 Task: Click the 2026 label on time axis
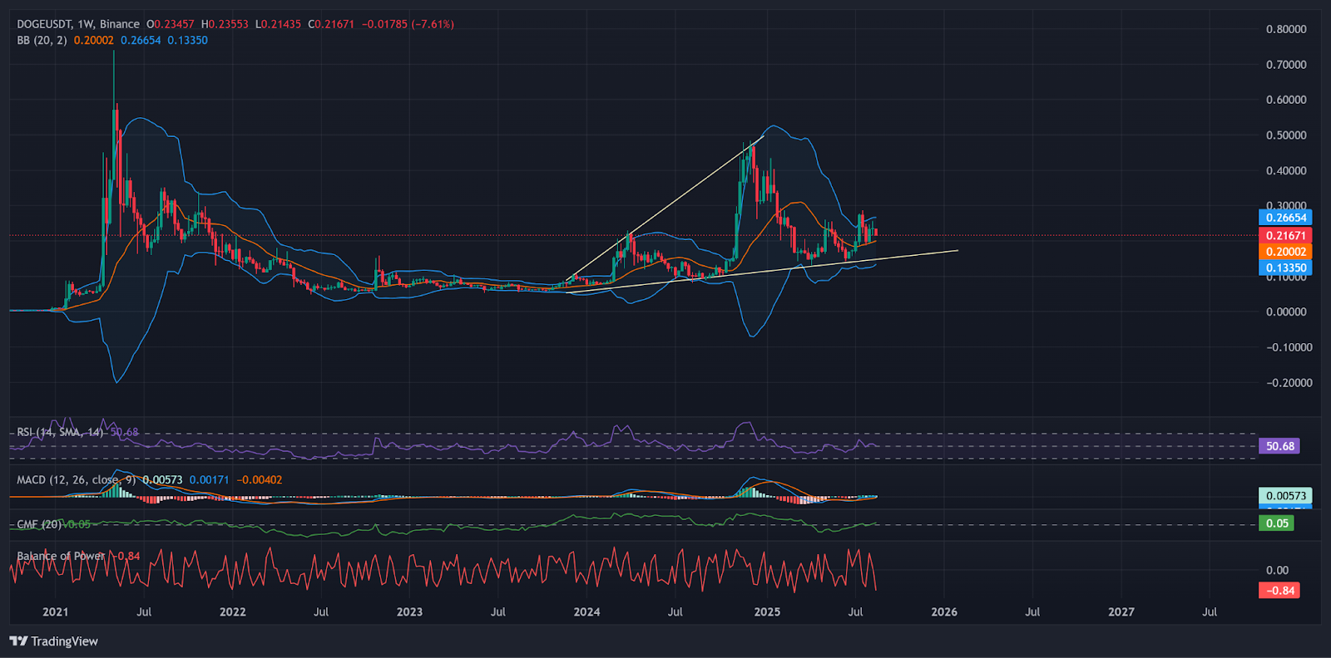pyautogui.click(x=944, y=612)
